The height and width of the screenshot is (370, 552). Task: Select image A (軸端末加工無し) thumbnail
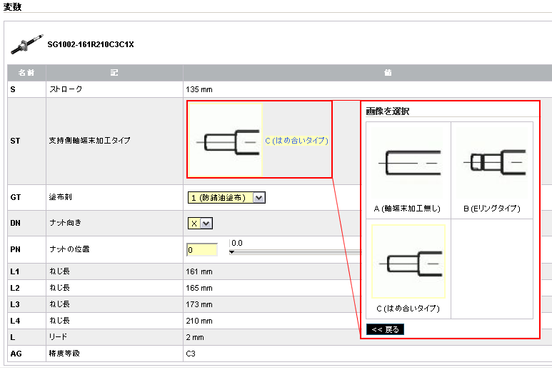coord(408,163)
